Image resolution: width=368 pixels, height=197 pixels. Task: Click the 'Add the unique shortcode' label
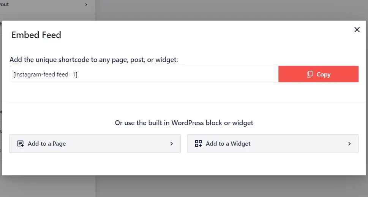[x=94, y=60]
